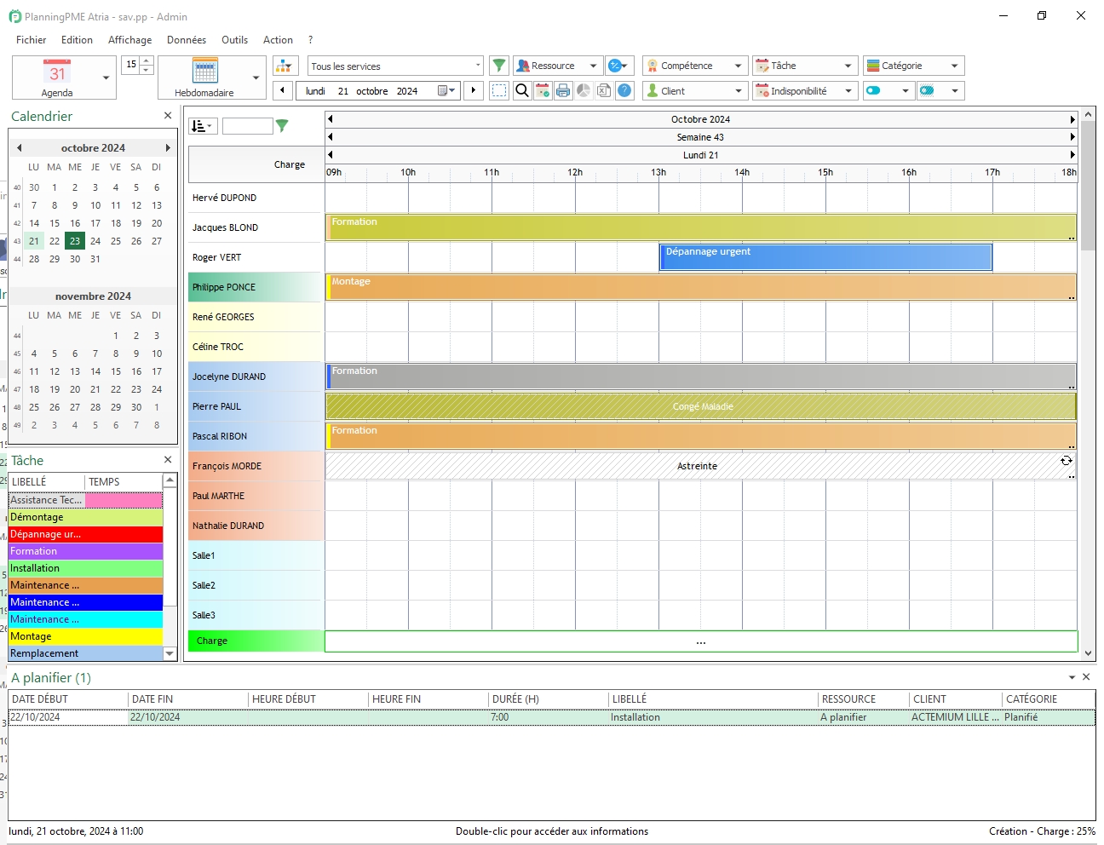Viewport: 1104px width, 845px height.
Task: Click left arrow of Semaine 43 header
Action: point(331,137)
